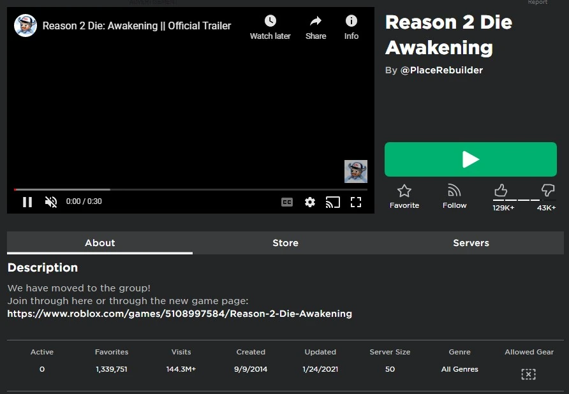Select the About tab
The height and width of the screenshot is (394, 569).
coord(100,243)
